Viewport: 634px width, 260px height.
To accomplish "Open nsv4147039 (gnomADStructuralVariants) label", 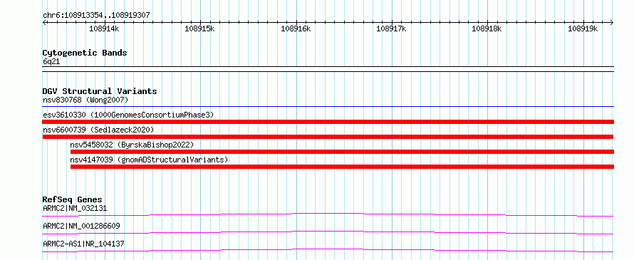I will pyautogui.click(x=149, y=160).
